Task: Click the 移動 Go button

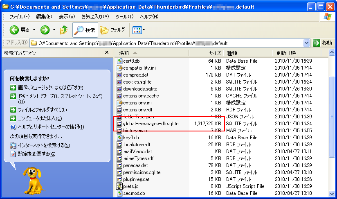Action: tap(322, 43)
